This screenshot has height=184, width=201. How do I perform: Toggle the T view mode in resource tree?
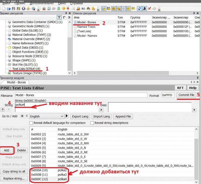(59, 17)
